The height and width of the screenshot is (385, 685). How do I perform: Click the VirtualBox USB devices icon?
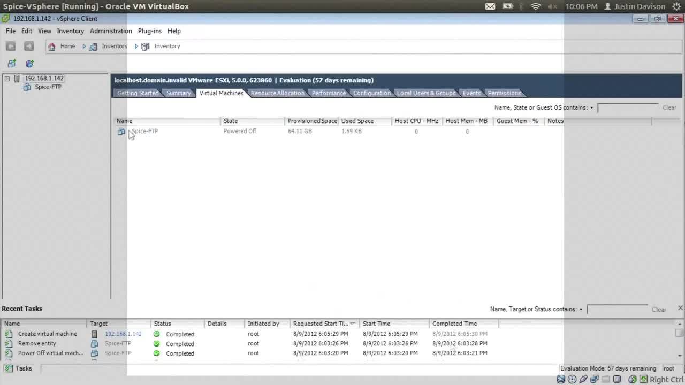point(583,379)
